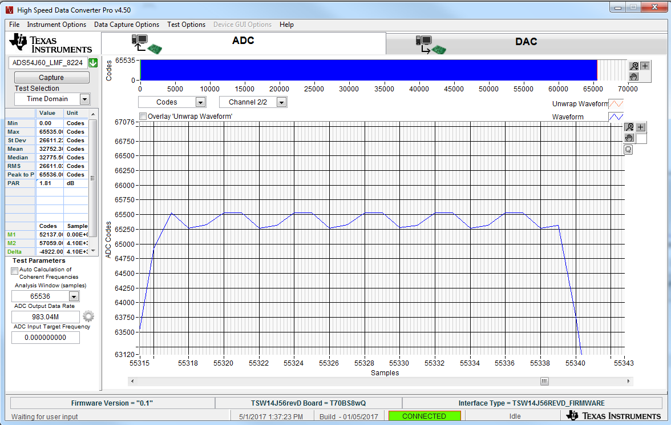Image resolution: width=671 pixels, height=425 pixels.
Task: Open the Codes unit dropdown
Action: pos(200,102)
